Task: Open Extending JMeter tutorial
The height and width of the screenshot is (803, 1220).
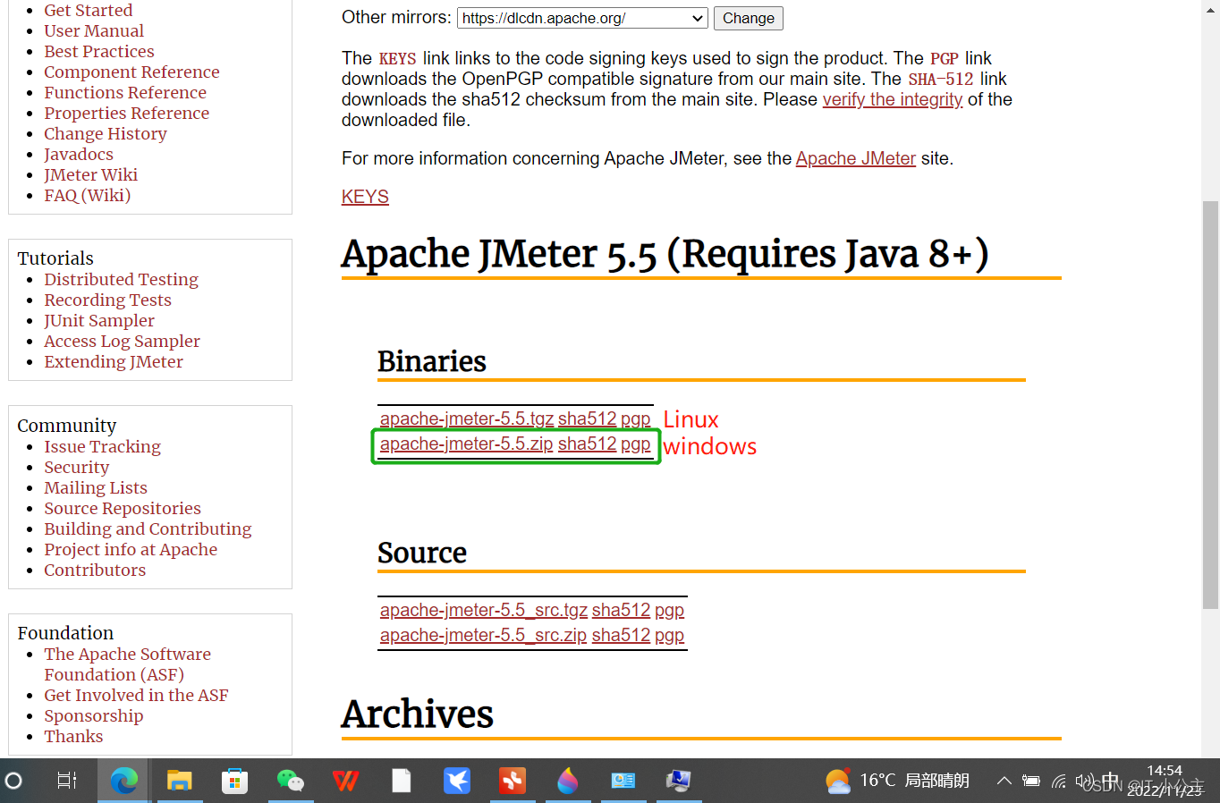Action: [114, 361]
